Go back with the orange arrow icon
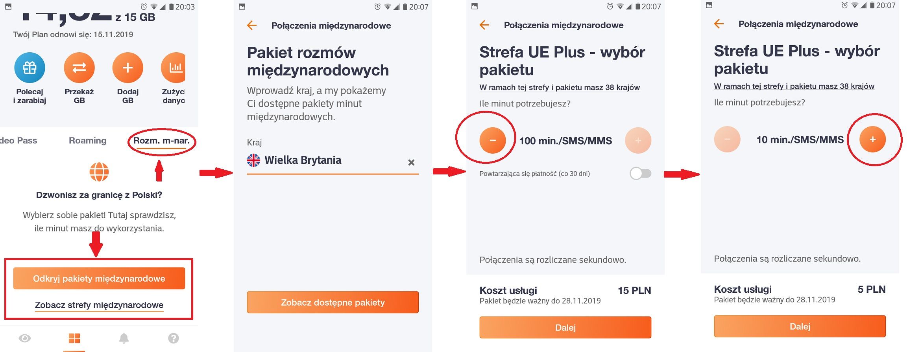 [x=252, y=25]
